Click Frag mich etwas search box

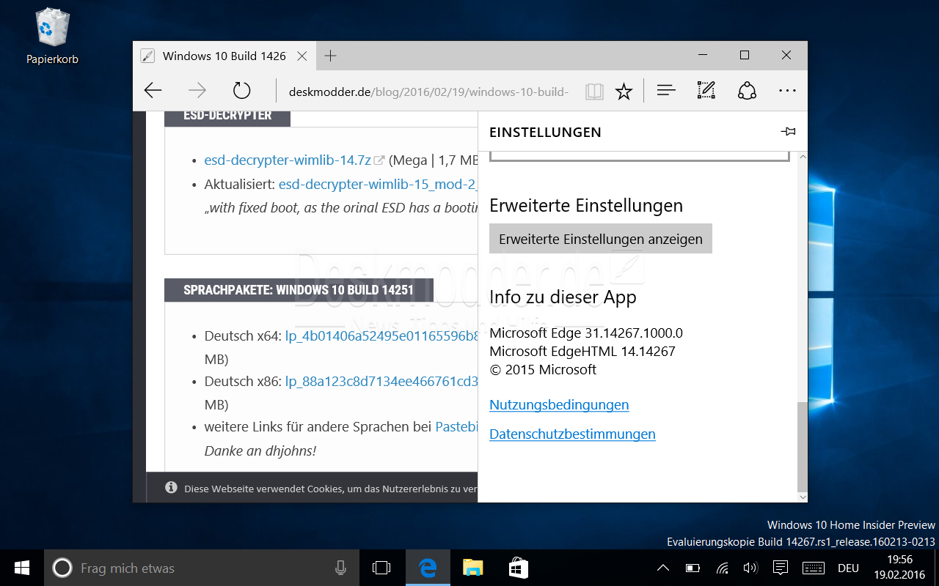click(202, 568)
